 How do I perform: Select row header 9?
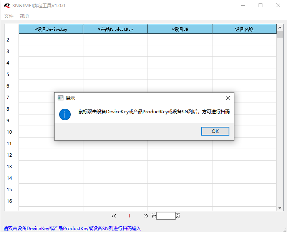pos(12,120)
